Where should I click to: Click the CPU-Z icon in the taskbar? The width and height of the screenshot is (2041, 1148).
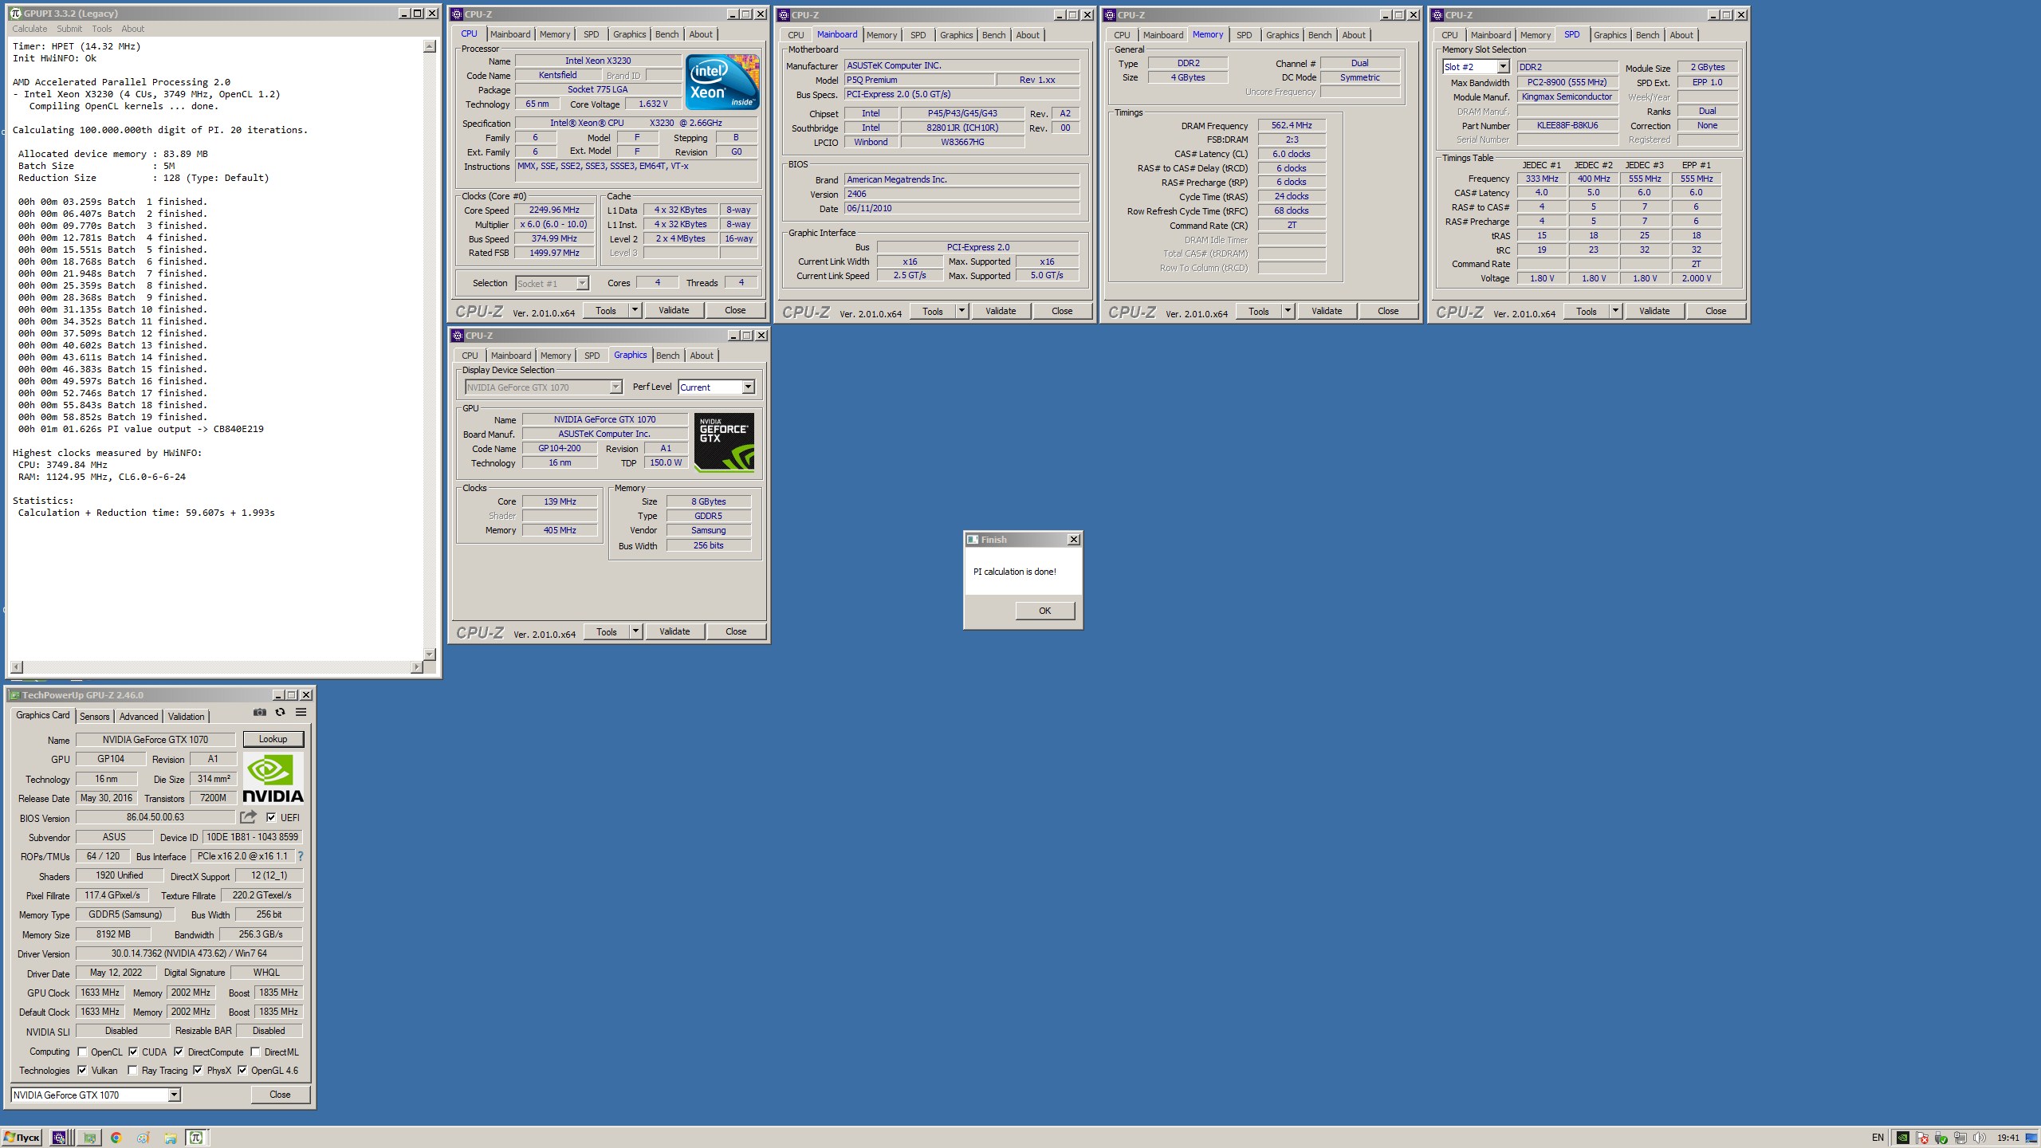[60, 1138]
